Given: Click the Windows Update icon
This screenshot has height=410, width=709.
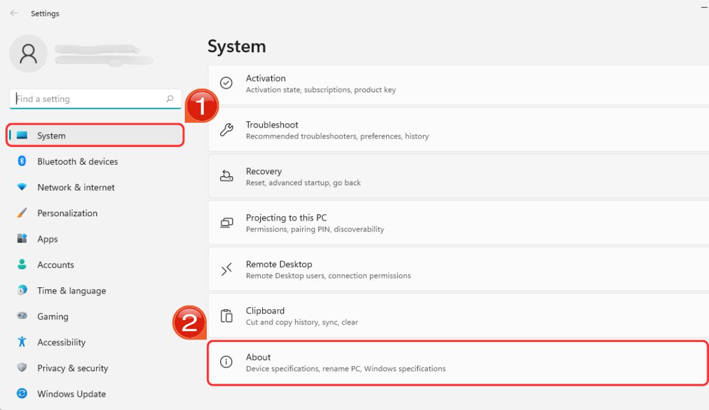Looking at the screenshot, I should pos(22,394).
